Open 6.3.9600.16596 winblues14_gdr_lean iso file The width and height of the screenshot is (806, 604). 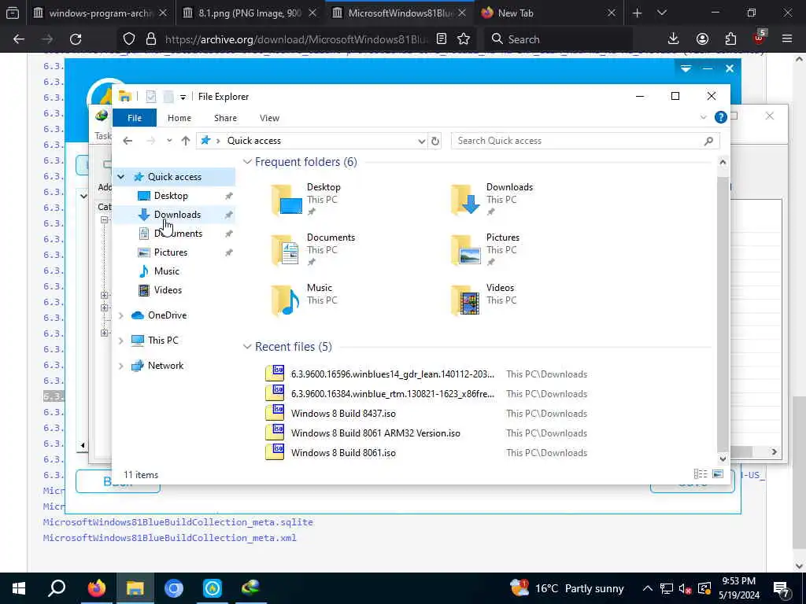[x=392, y=374]
